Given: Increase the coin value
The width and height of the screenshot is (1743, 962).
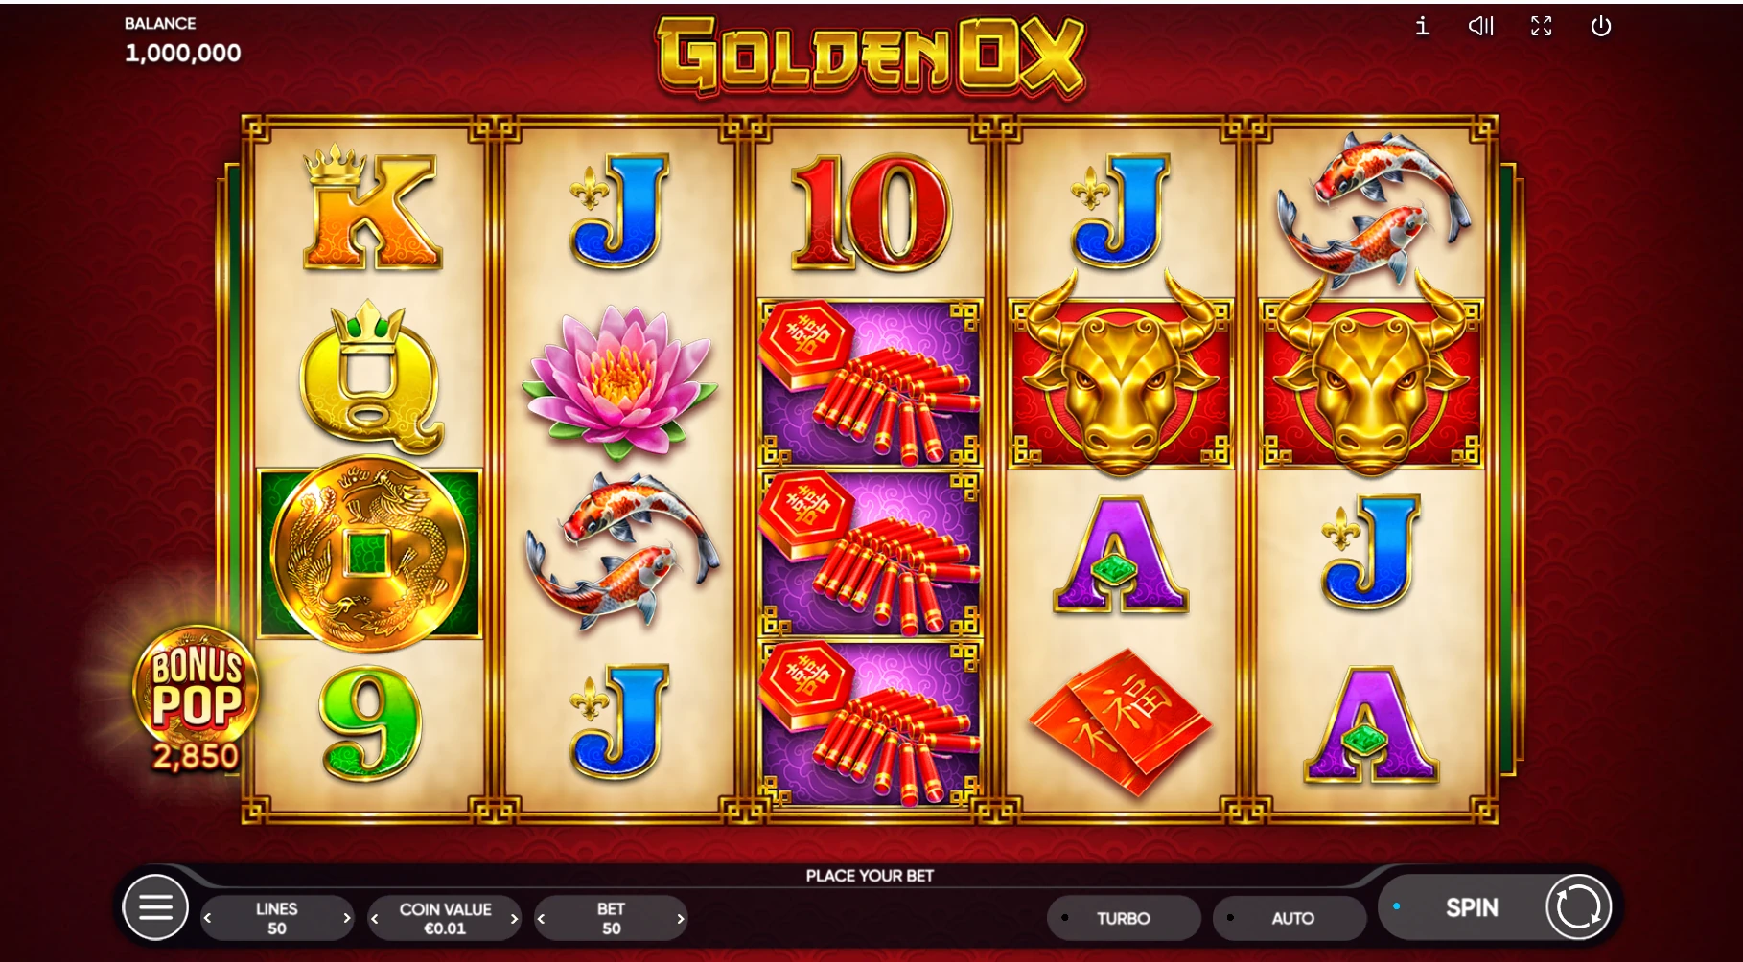Looking at the screenshot, I should click(514, 918).
